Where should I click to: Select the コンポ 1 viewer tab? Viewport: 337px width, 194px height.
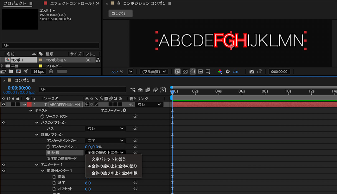[x=120, y=13]
